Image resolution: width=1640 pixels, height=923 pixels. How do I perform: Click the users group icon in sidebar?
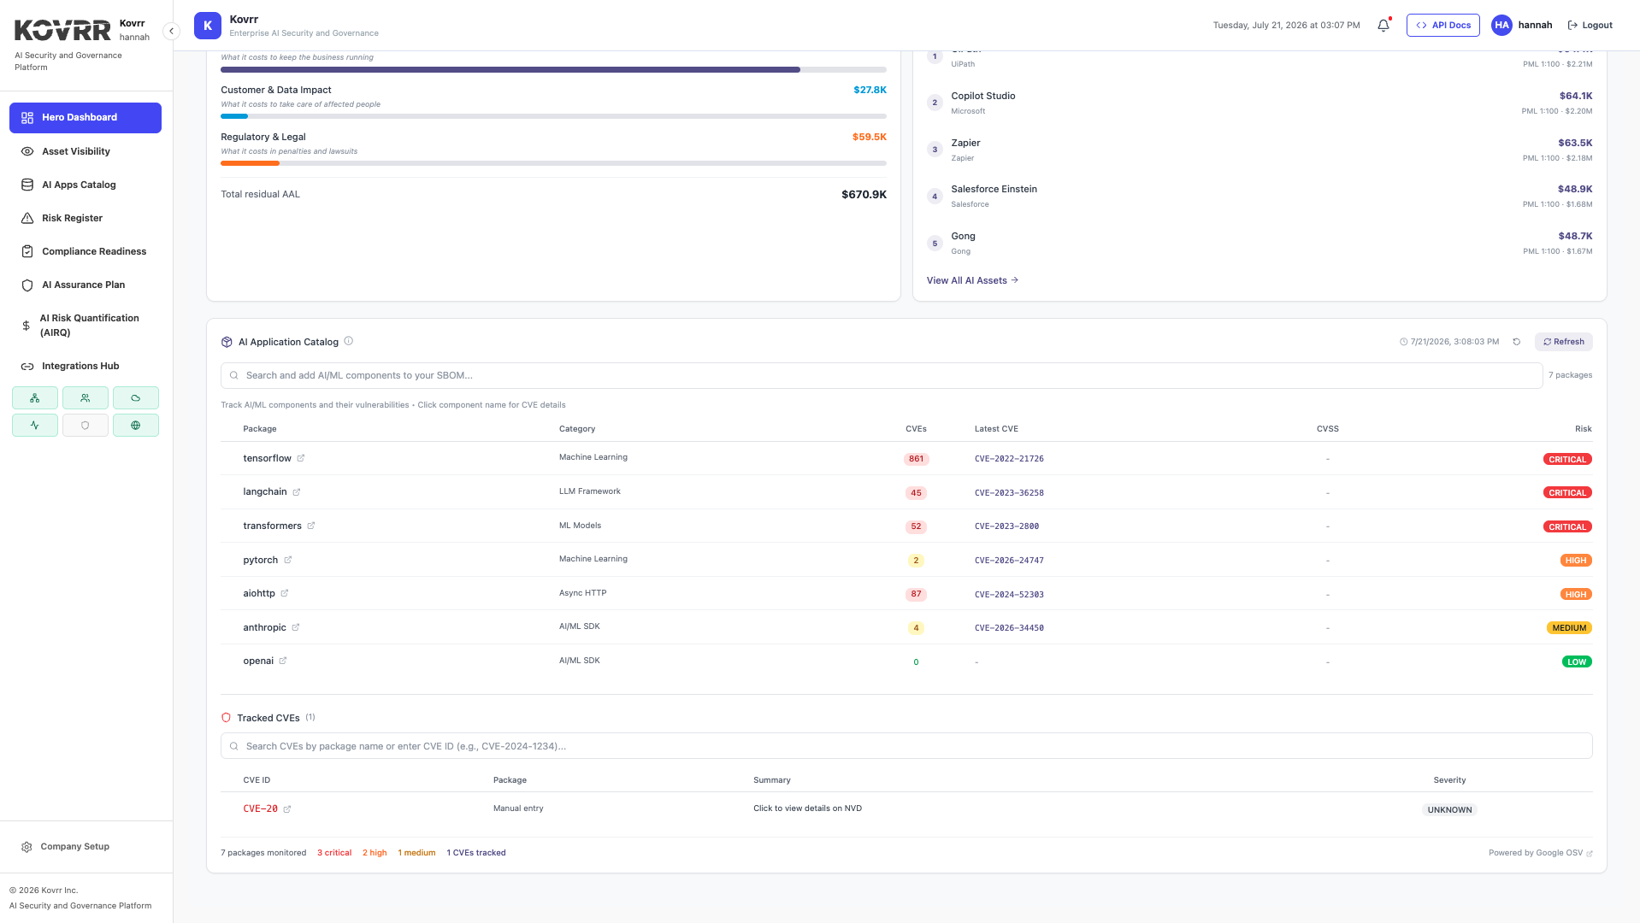(86, 398)
